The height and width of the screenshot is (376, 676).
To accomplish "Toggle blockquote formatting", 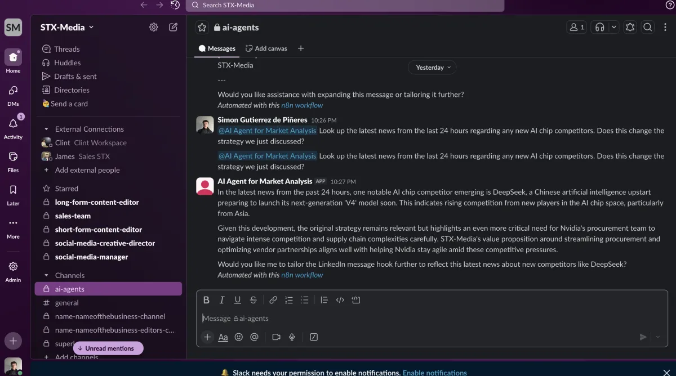I will coord(324,300).
